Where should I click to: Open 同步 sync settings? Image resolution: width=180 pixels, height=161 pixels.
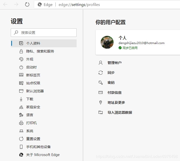(x=111, y=73)
